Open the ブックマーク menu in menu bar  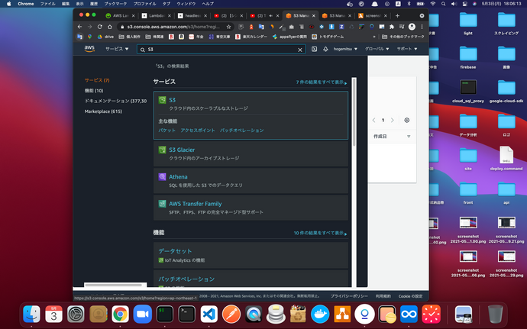pos(115,4)
